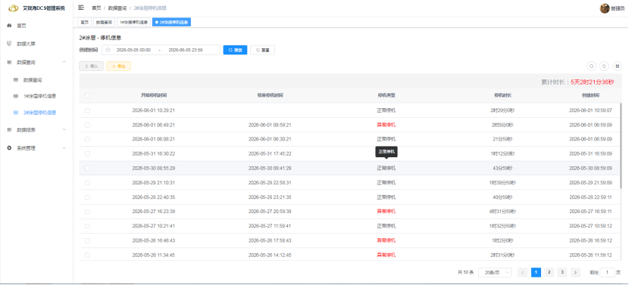629x285 pixels.
Task: Collapse sidebar with hamburger icon
Action: pyautogui.click(x=81, y=8)
